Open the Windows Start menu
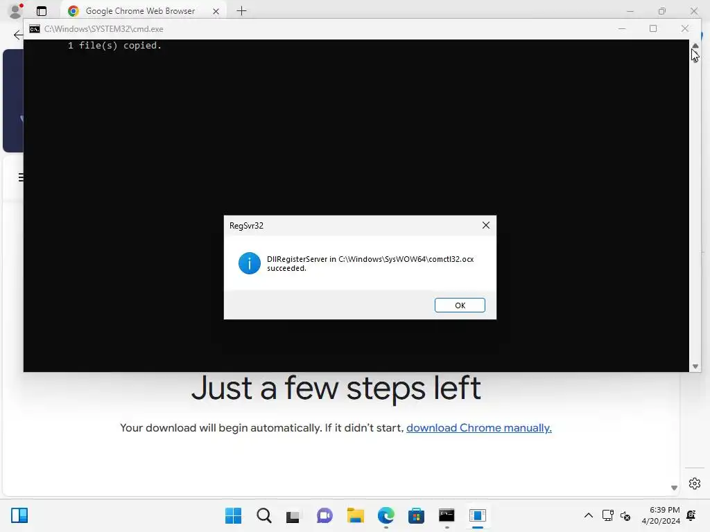Viewport: 710px width, 532px height. coord(233,515)
